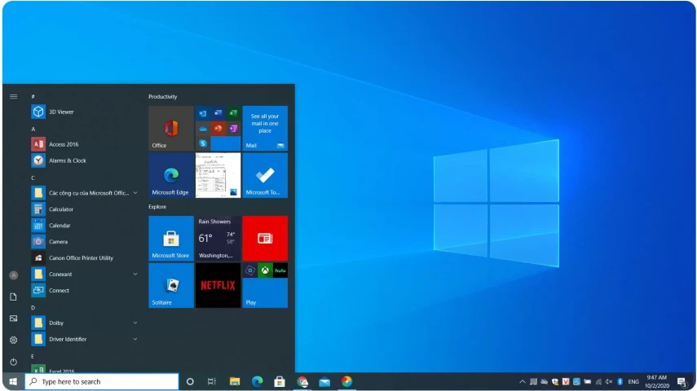Open 3D Viewer from the app list
This screenshot has width=697, height=391.
click(x=85, y=112)
